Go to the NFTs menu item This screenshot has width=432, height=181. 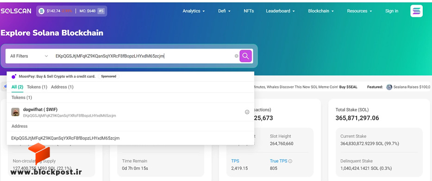249,11
